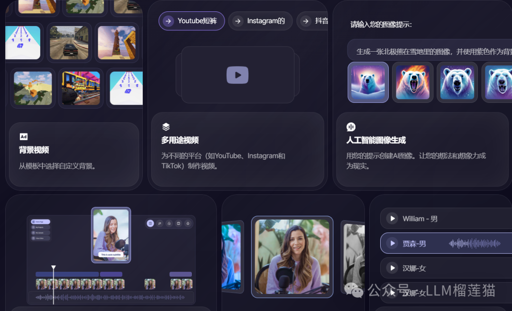The image size is (512, 311).
Task: Click the waveform in the 贾森-男 row
Action: click(475, 243)
